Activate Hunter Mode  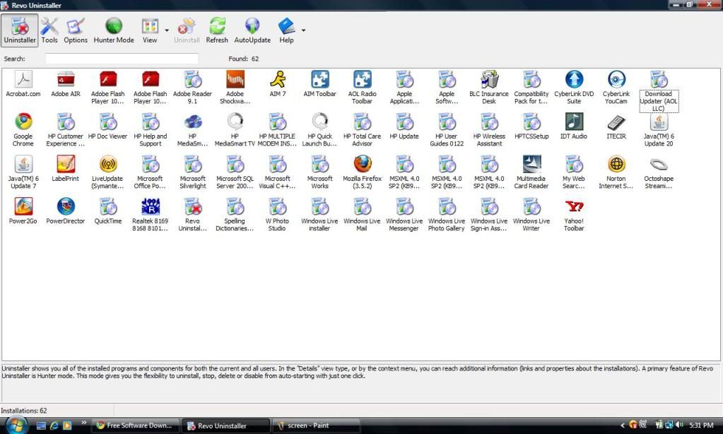tap(114, 30)
